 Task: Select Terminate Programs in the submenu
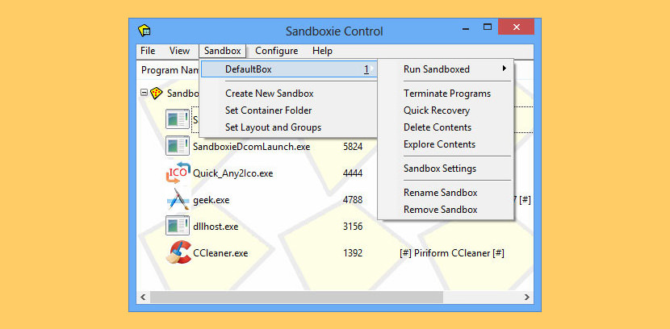[446, 93]
